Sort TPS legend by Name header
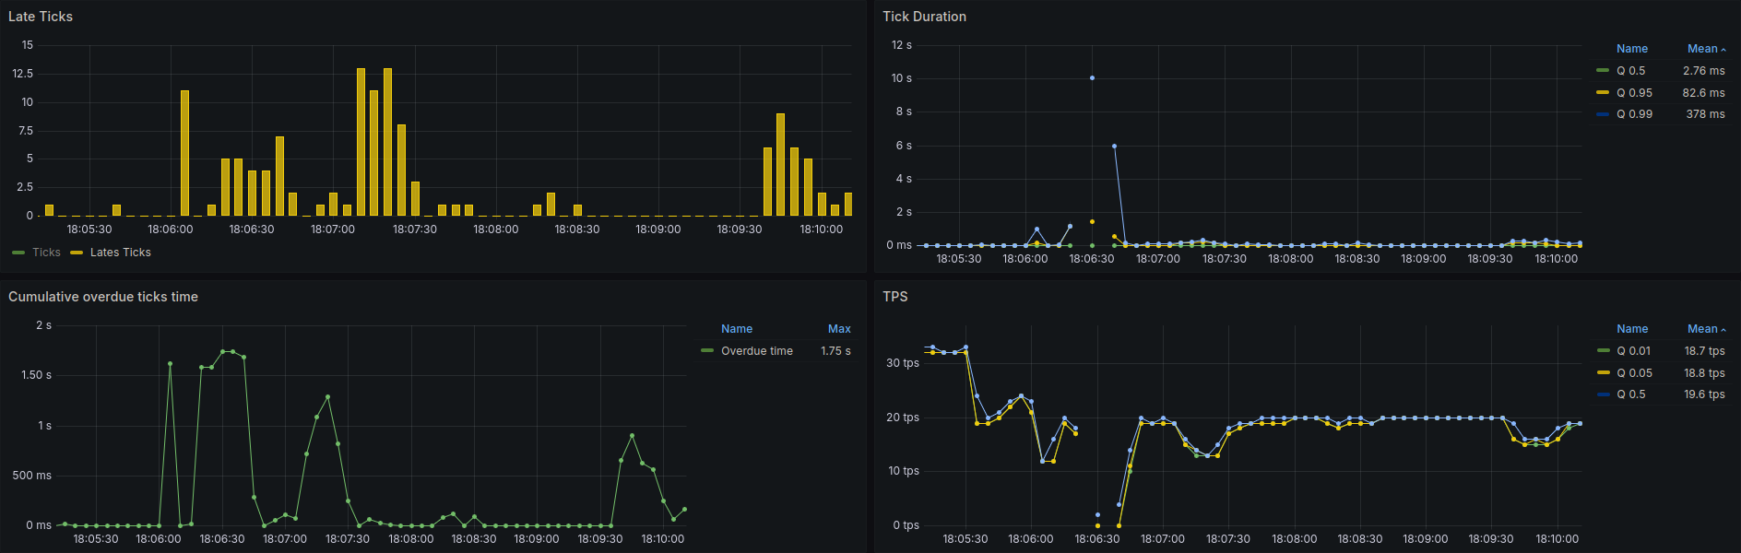This screenshot has height=553, width=1741. [x=1632, y=329]
